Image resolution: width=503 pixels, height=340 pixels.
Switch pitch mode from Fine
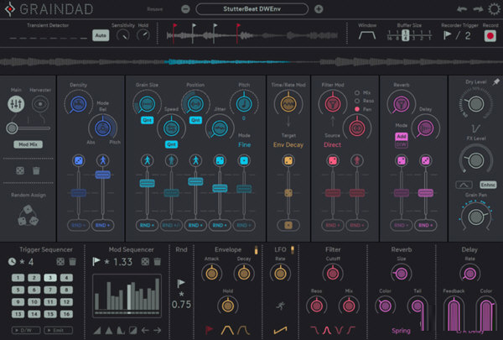pos(245,145)
